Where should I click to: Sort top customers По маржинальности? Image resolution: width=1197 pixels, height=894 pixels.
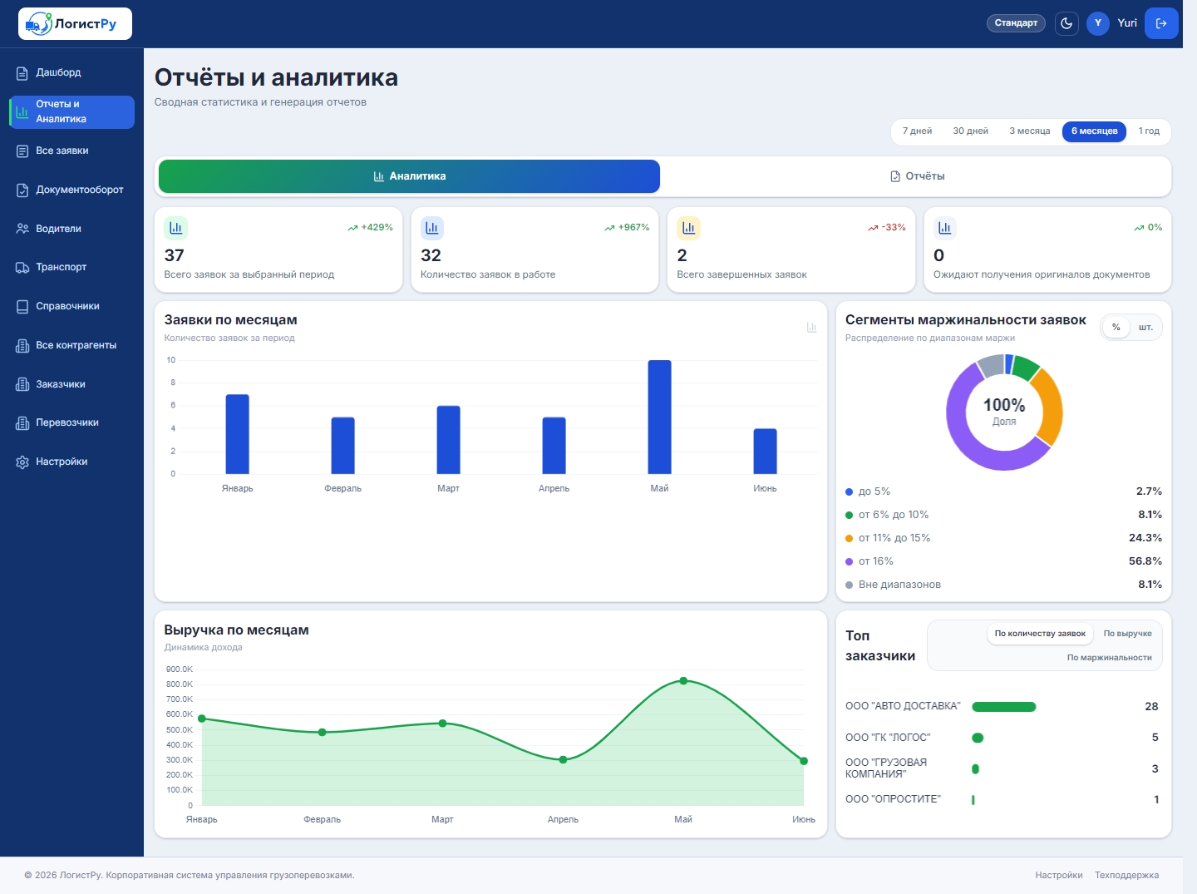(1109, 658)
